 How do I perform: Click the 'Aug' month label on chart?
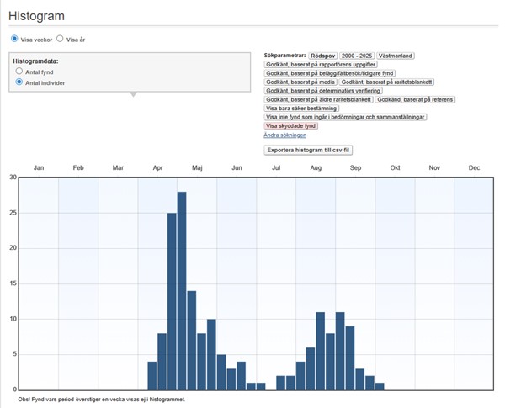316,168
